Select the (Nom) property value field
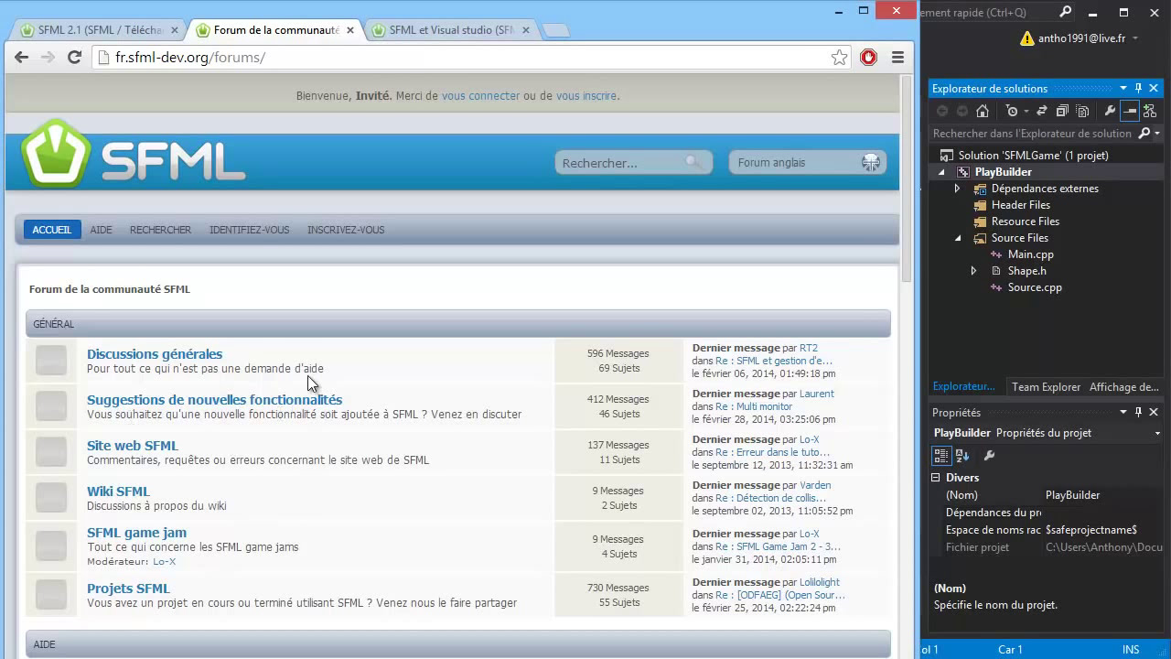This screenshot has width=1171, height=659. tap(1104, 495)
